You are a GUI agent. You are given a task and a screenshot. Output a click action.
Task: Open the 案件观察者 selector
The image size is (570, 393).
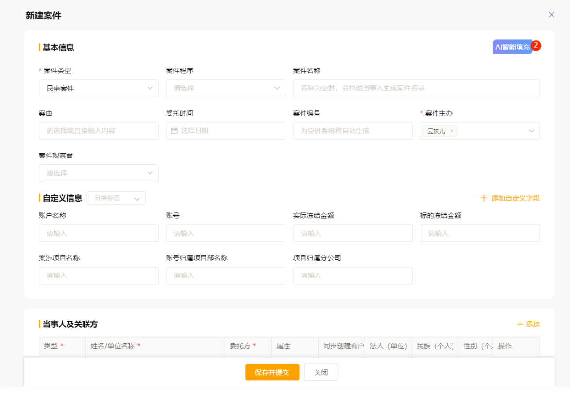coord(99,173)
